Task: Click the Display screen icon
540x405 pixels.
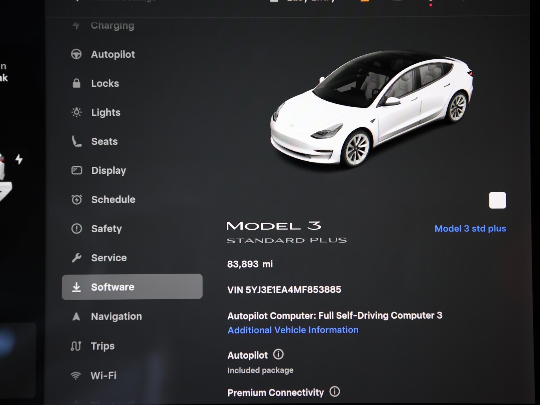Action: click(76, 170)
